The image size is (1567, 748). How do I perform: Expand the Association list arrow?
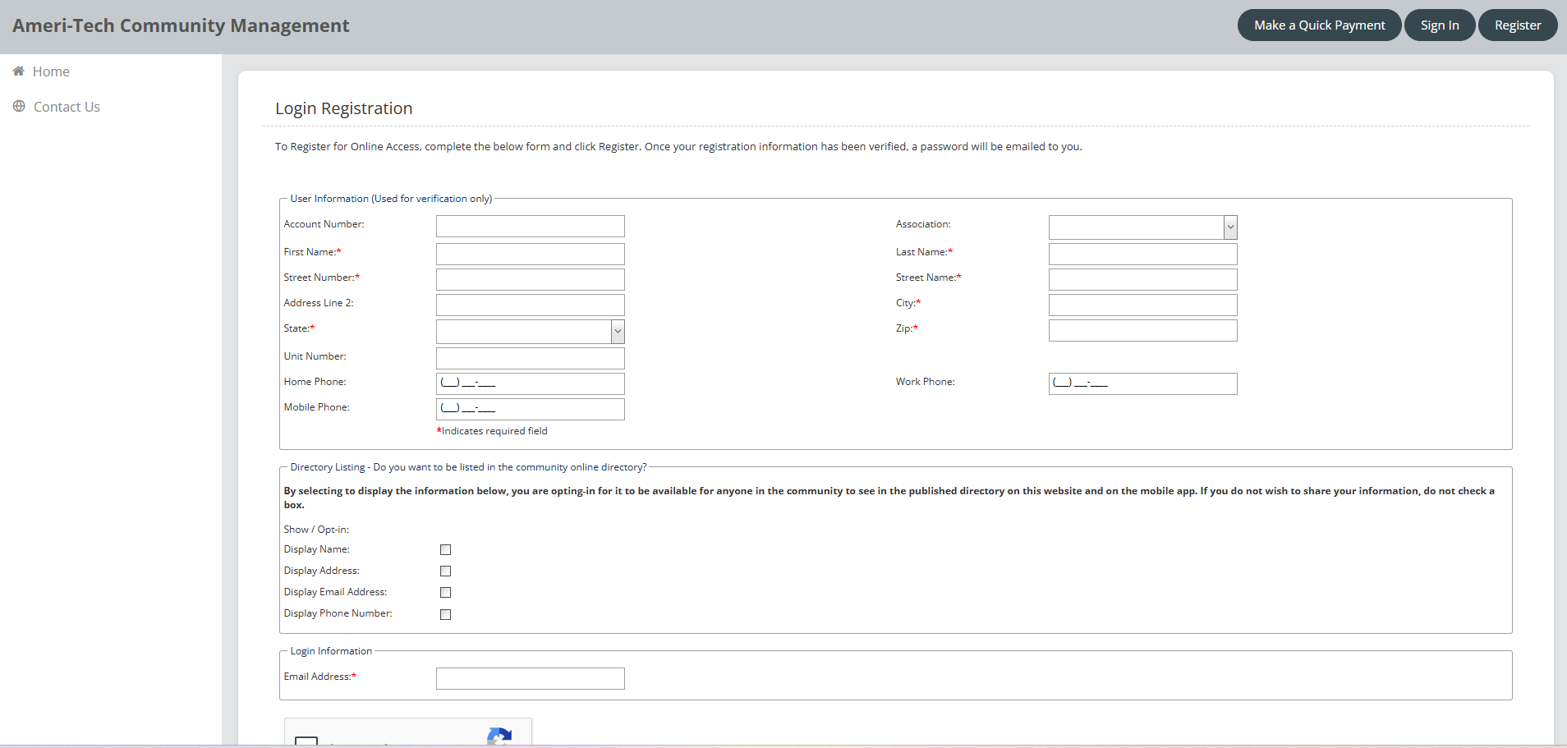point(1229,227)
